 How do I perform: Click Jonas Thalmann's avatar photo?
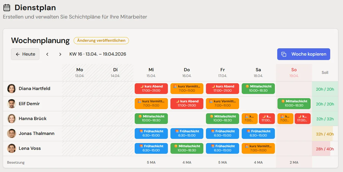coord(11,133)
